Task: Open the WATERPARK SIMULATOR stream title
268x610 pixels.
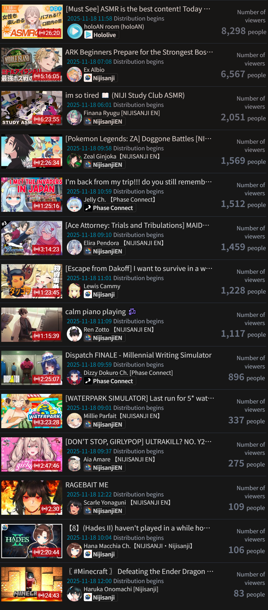Action: (140, 398)
